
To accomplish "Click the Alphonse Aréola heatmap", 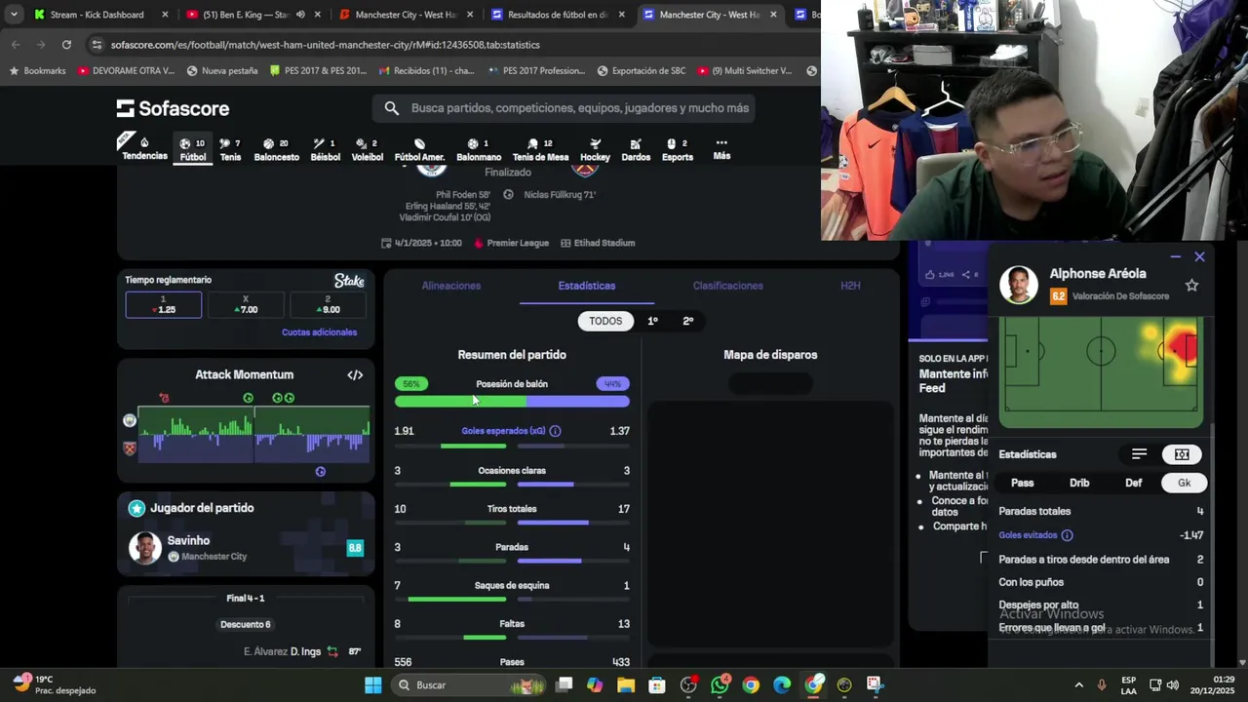I will (x=1101, y=371).
